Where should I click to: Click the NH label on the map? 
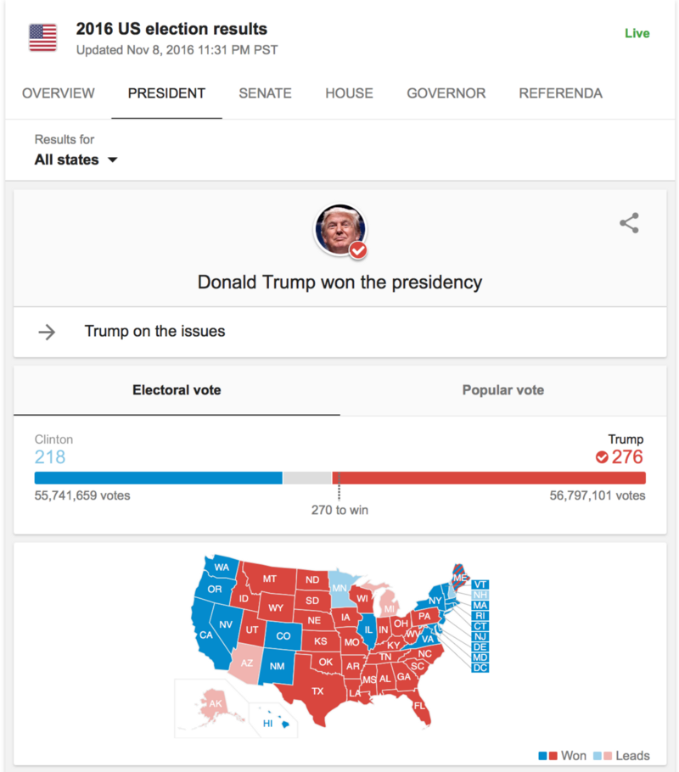(x=480, y=593)
